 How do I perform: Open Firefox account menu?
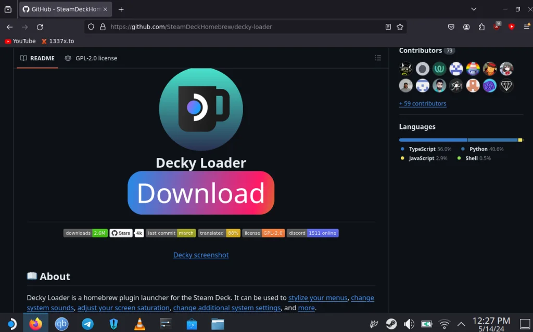(466, 27)
